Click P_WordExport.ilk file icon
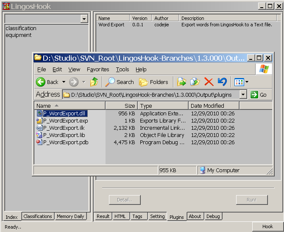 (39, 128)
